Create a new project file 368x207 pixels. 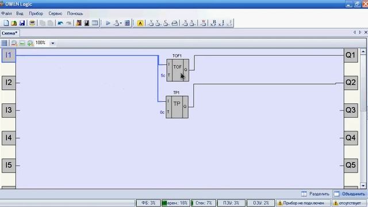tap(6, 23)
